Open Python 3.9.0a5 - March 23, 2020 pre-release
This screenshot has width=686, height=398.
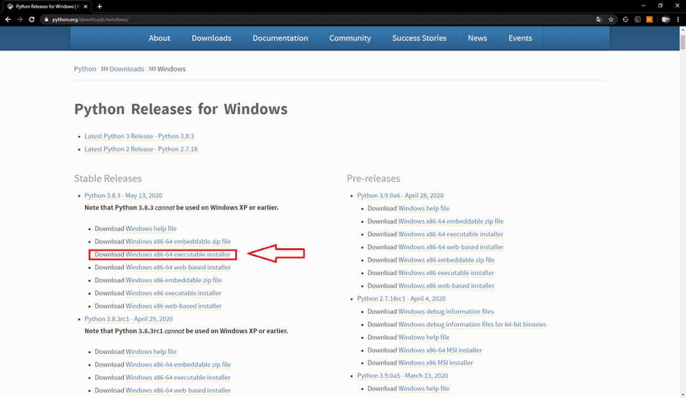point(403,376)
